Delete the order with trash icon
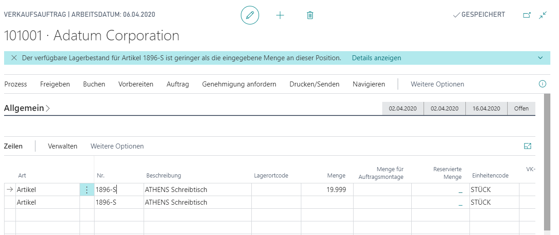Image resolution: width=559 pixels, height=235 pixels. point(310,15)
